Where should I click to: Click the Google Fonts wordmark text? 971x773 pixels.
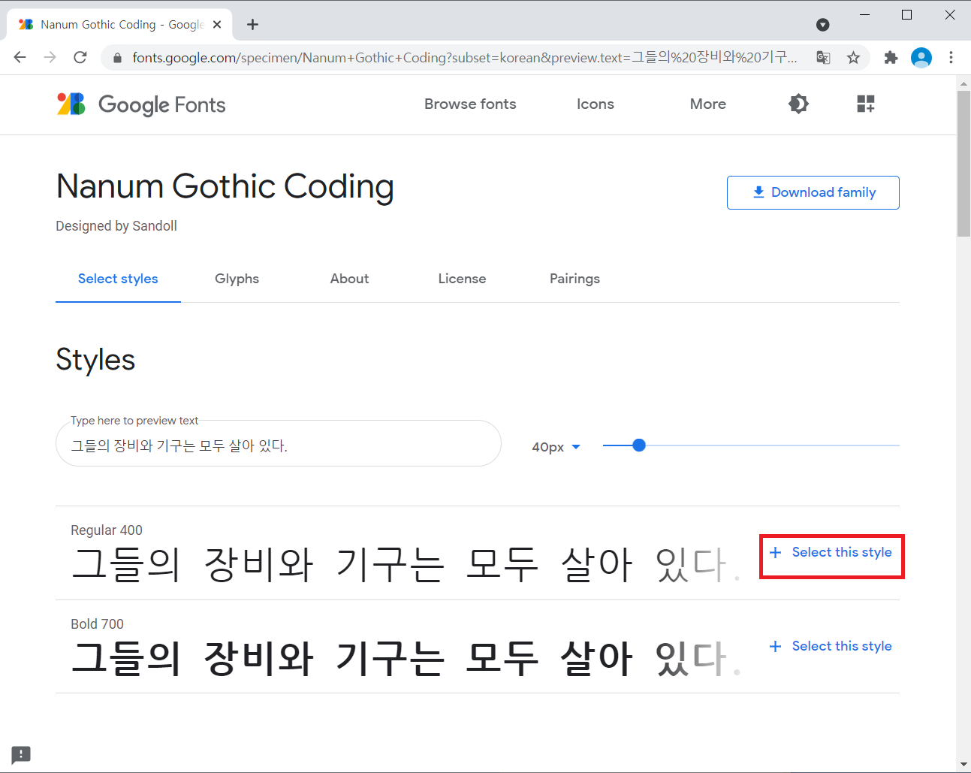click(x=162, y=104)
